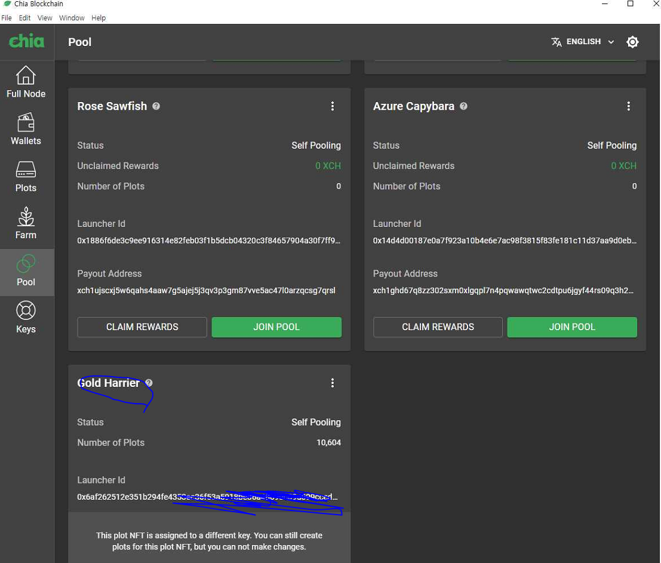The height and width of the screenshot is (563, 661).
Task: Click Gold Harrier Self Pooling status
Action: 316,422
